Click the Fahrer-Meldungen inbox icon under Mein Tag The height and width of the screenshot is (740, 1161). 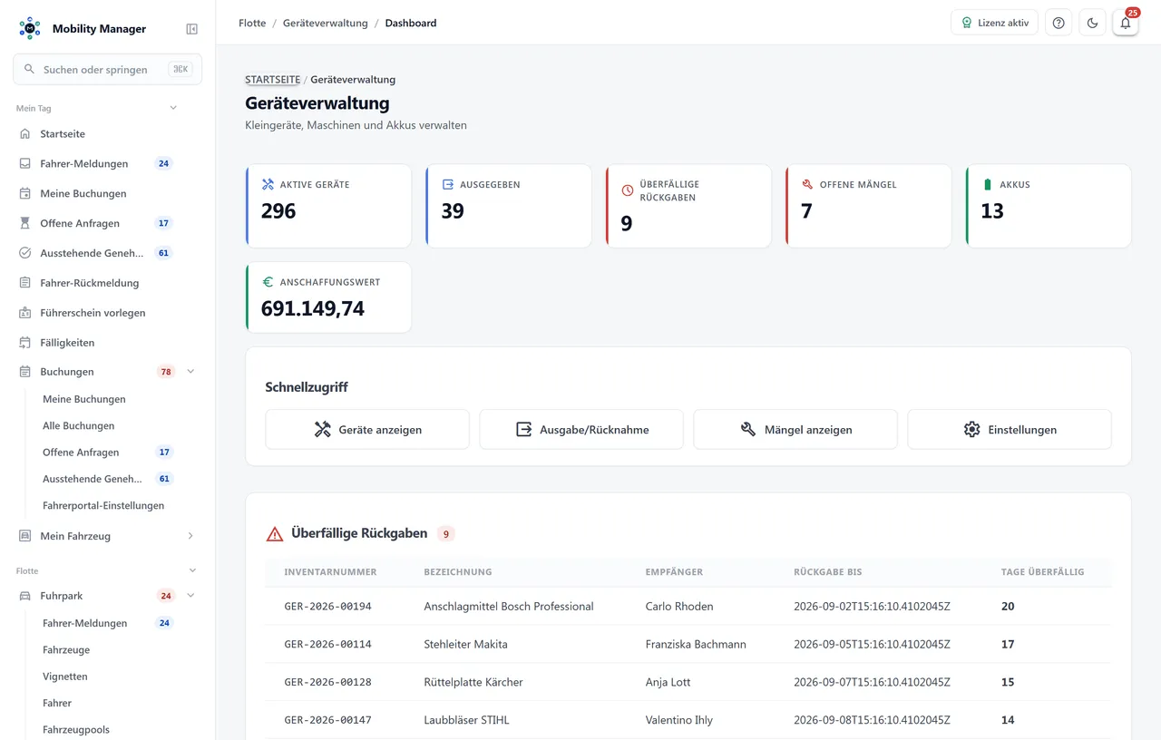point(24,164)
